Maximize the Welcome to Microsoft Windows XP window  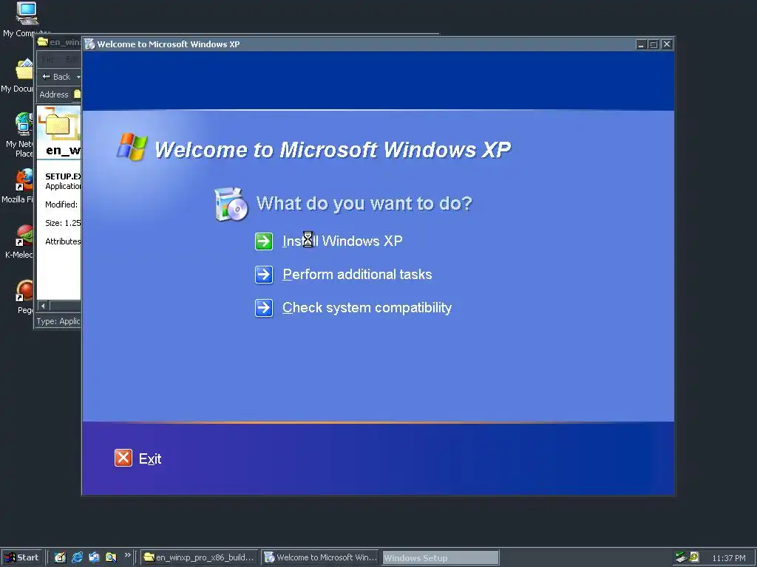(x=654, y=44)
